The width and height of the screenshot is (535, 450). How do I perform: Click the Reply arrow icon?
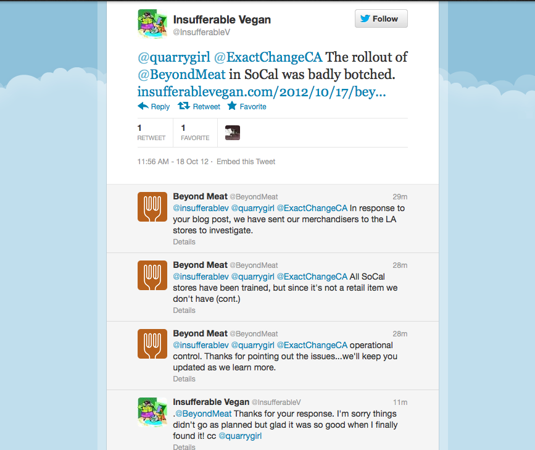pyautogui.click(x=143, y=106)
